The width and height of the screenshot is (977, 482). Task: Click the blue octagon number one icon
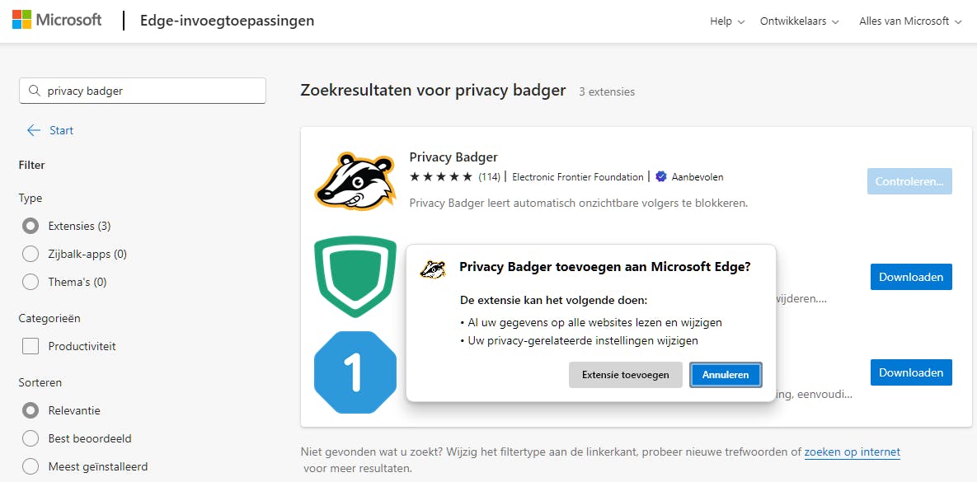355,372
